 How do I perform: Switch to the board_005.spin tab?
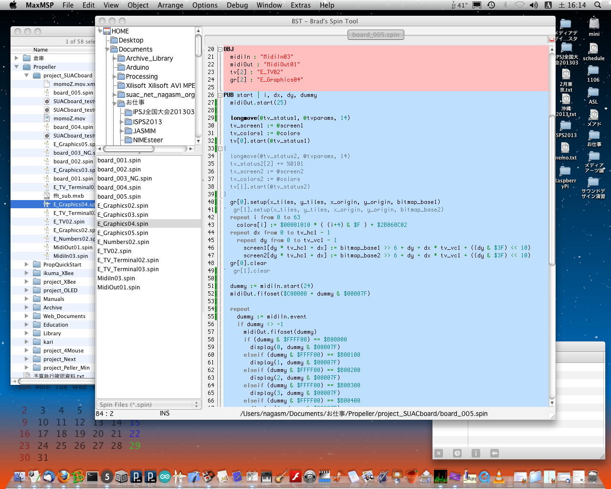pyautogui.click(x=376, y=34)
